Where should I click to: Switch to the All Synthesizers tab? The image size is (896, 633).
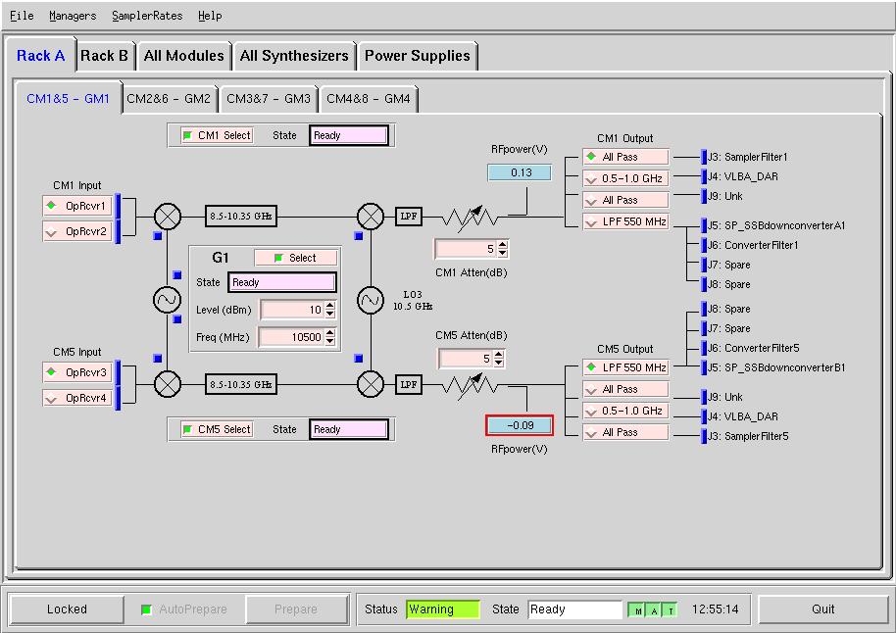point(294,56)
